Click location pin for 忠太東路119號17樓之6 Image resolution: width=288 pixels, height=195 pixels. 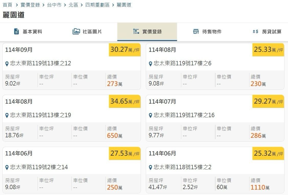pos(150,64)
